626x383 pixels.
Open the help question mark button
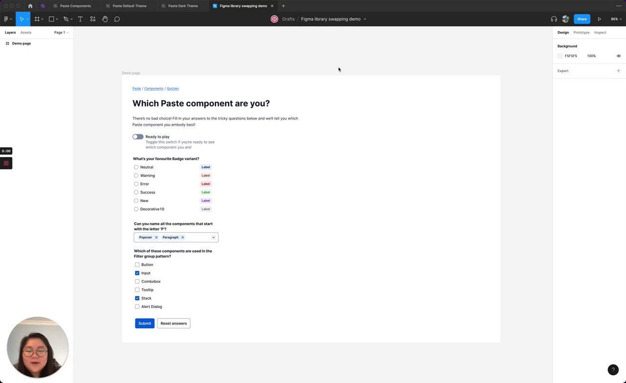[613, 370]
